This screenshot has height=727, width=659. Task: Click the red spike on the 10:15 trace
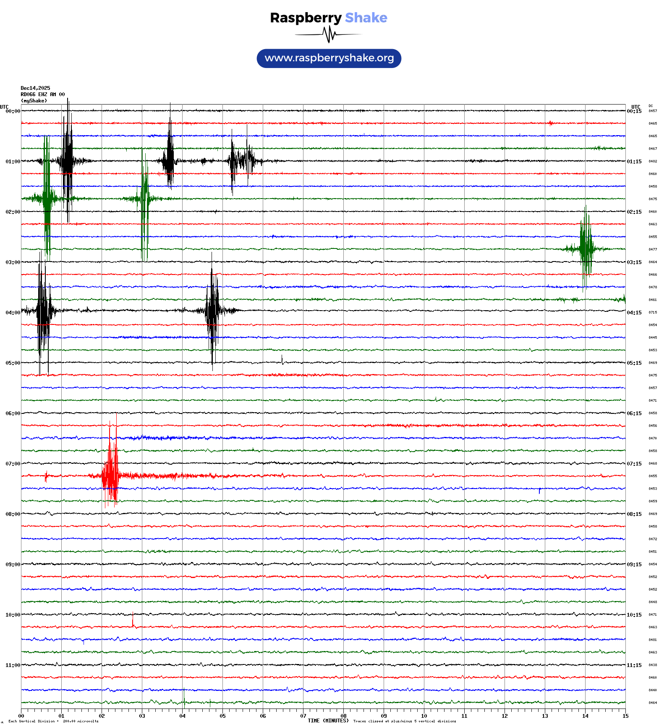tap(133, 620)
